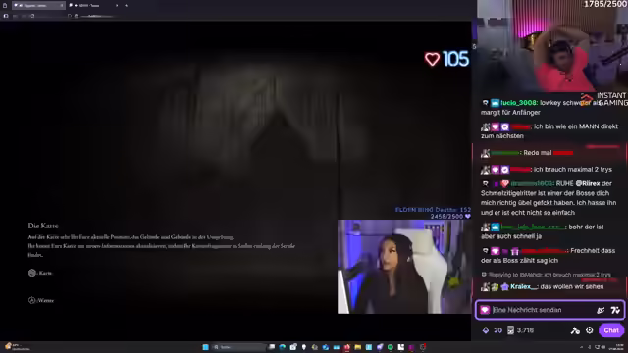Click message 'ich brauch maximal 2 trys'
Viewport: 628px width, 353px height.
click(x=573, y=170)
